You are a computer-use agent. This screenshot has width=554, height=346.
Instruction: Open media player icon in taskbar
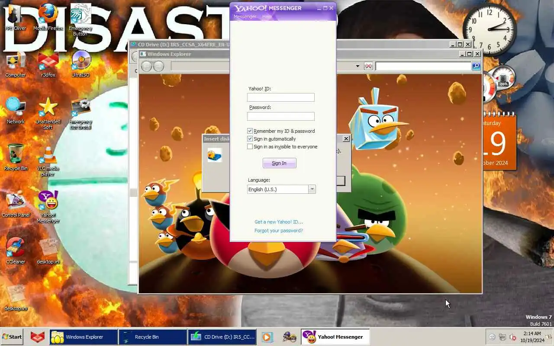(267, 337)
